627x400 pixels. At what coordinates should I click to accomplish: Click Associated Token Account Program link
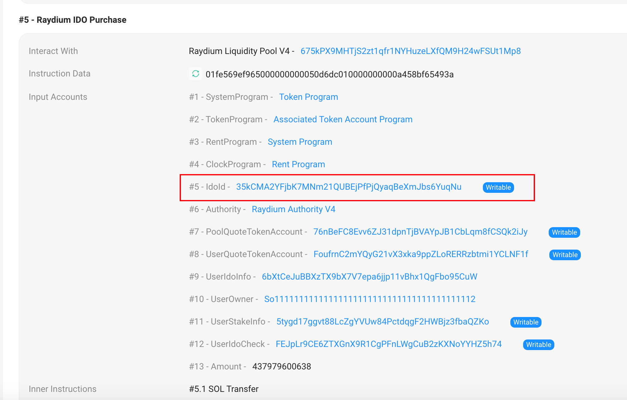[343, 120]
